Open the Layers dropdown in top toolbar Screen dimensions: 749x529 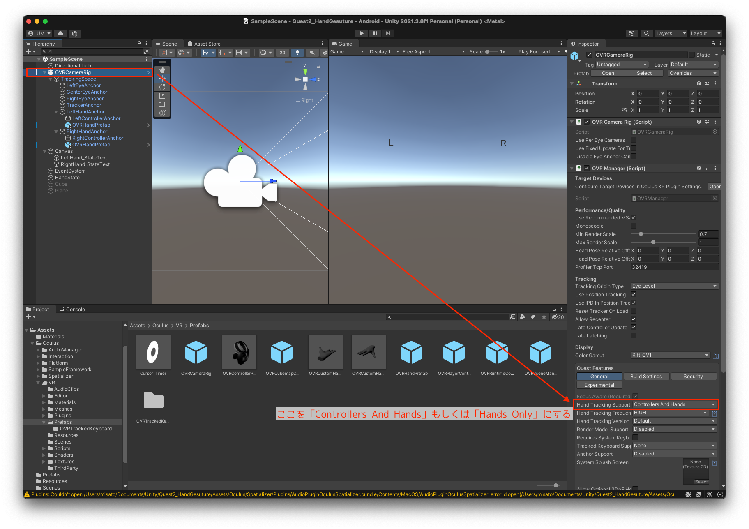coord(671,33)
